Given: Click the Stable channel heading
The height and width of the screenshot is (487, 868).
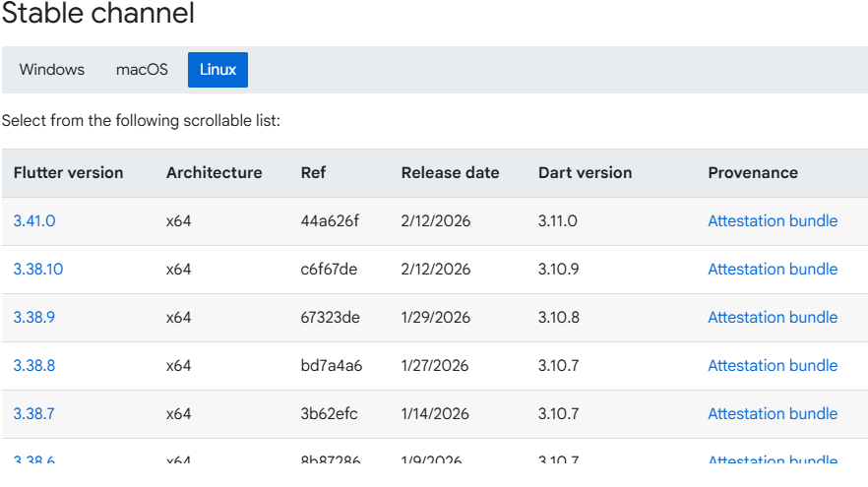Looking at the screenshot, I should click(x=98, y=15).
